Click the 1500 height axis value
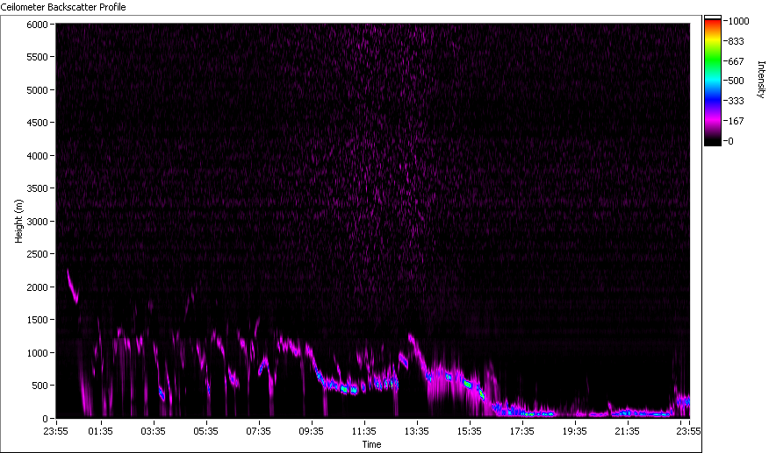 point(37,320)
